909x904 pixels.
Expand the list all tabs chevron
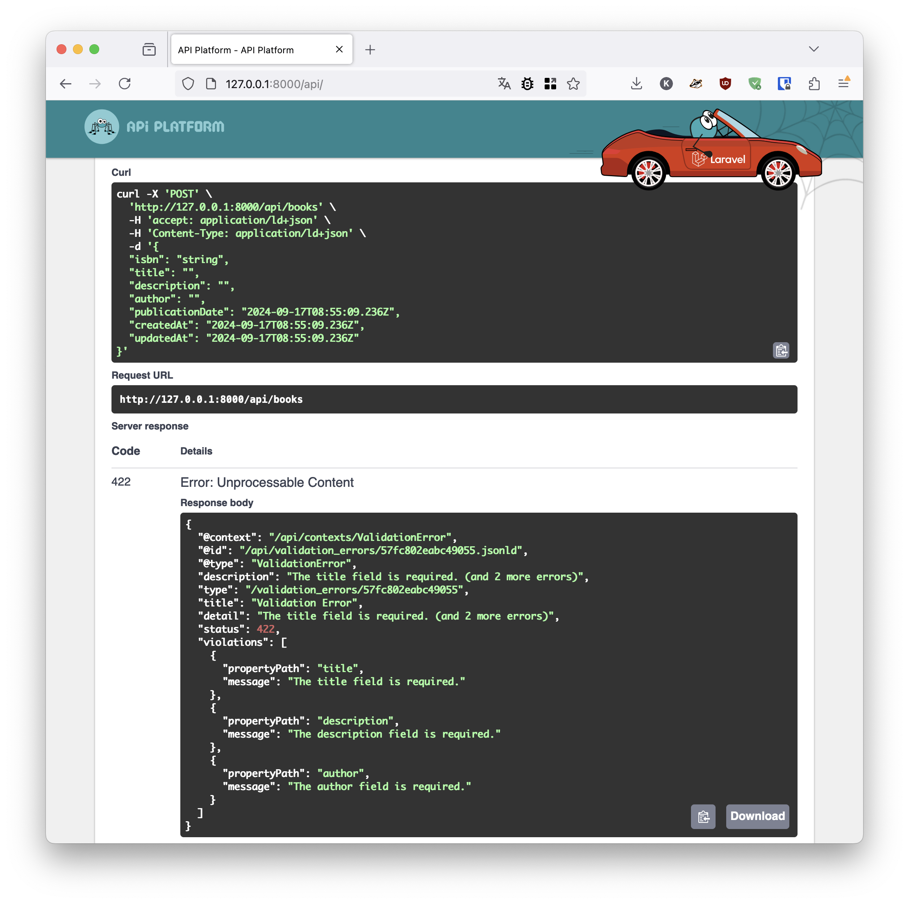[814, 49]
